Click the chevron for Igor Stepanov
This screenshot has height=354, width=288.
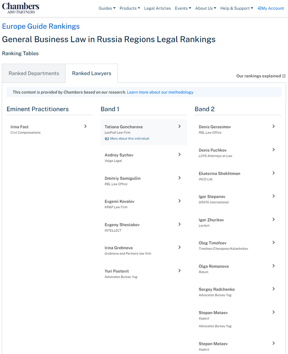pyautogui.click(x=274, y=196)
